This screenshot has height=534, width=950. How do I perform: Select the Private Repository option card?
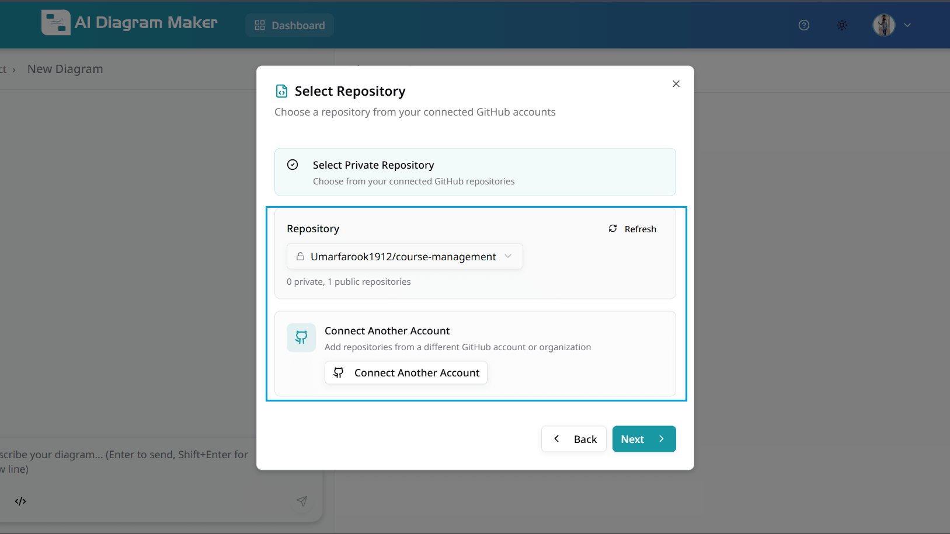pyautogui.click(x=475, y=172)
